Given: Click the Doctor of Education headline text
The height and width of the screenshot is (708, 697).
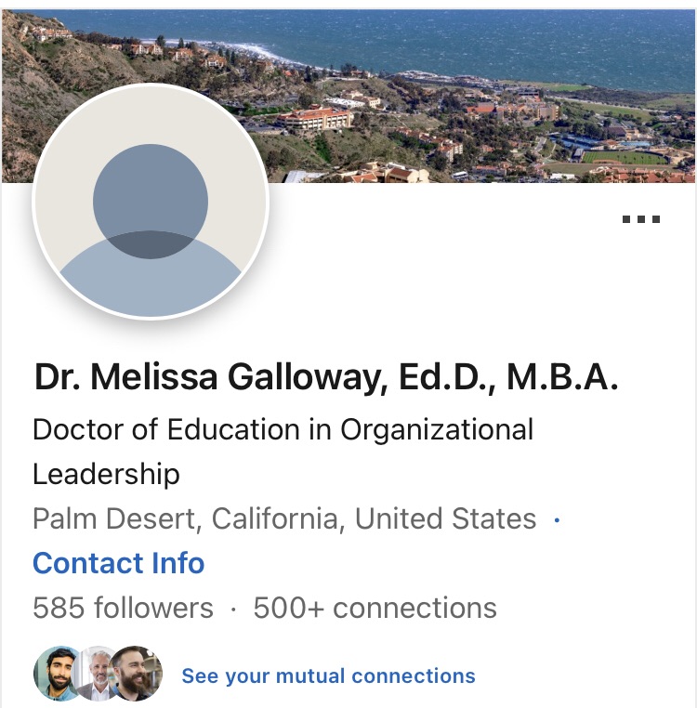Looking at the screenshot, I should point(283,430).
